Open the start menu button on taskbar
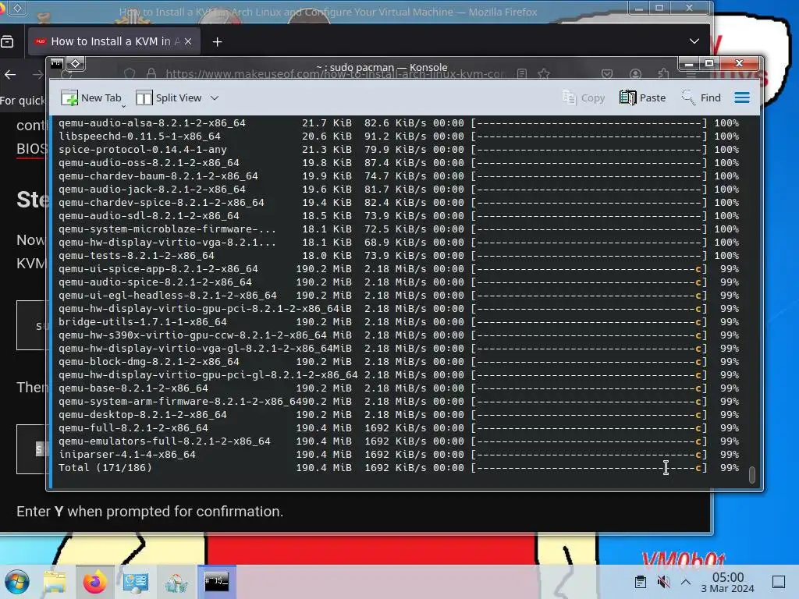Screen dimensions: 799x599 coord(17,582)
